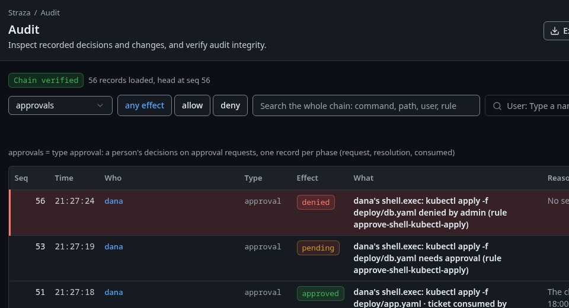
Task: Click the 56 records loaded status text
Action: click(149, 80)
